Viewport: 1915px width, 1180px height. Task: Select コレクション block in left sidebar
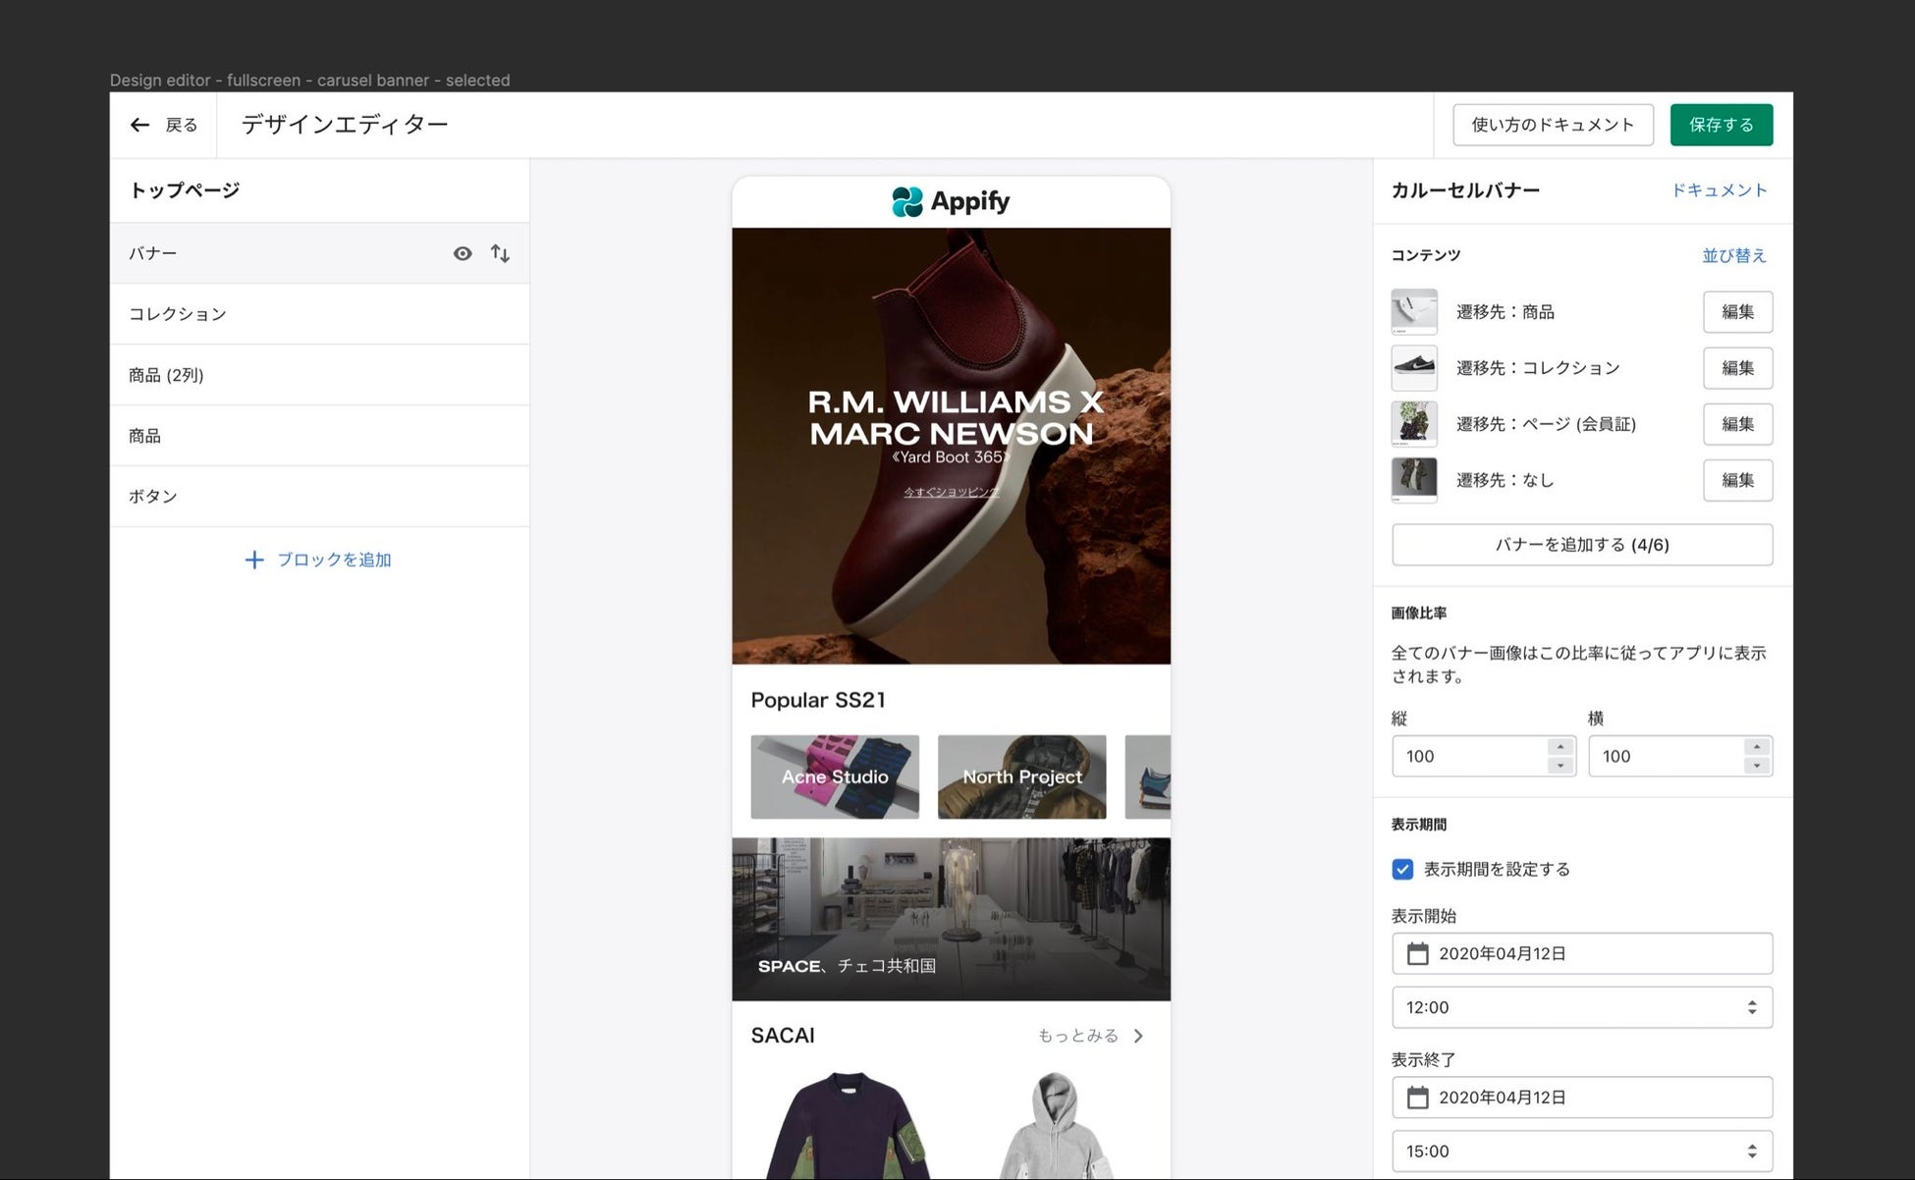click(x=319, y=314)
